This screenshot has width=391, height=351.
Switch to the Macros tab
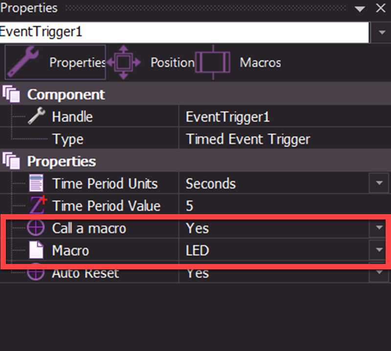pos(260,63)
